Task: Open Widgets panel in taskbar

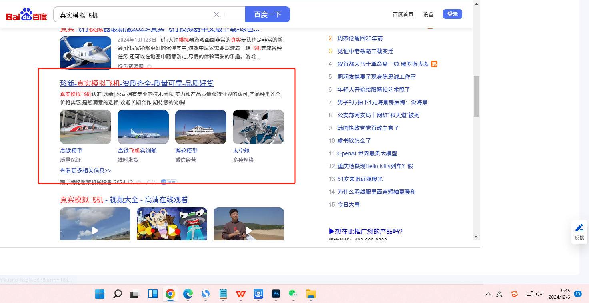Action: [152, 294]
